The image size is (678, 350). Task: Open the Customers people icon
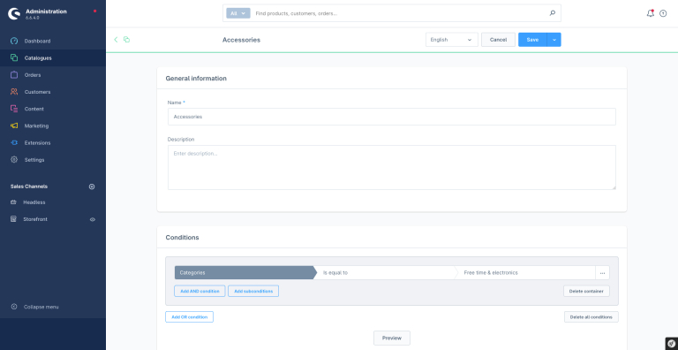14,92
